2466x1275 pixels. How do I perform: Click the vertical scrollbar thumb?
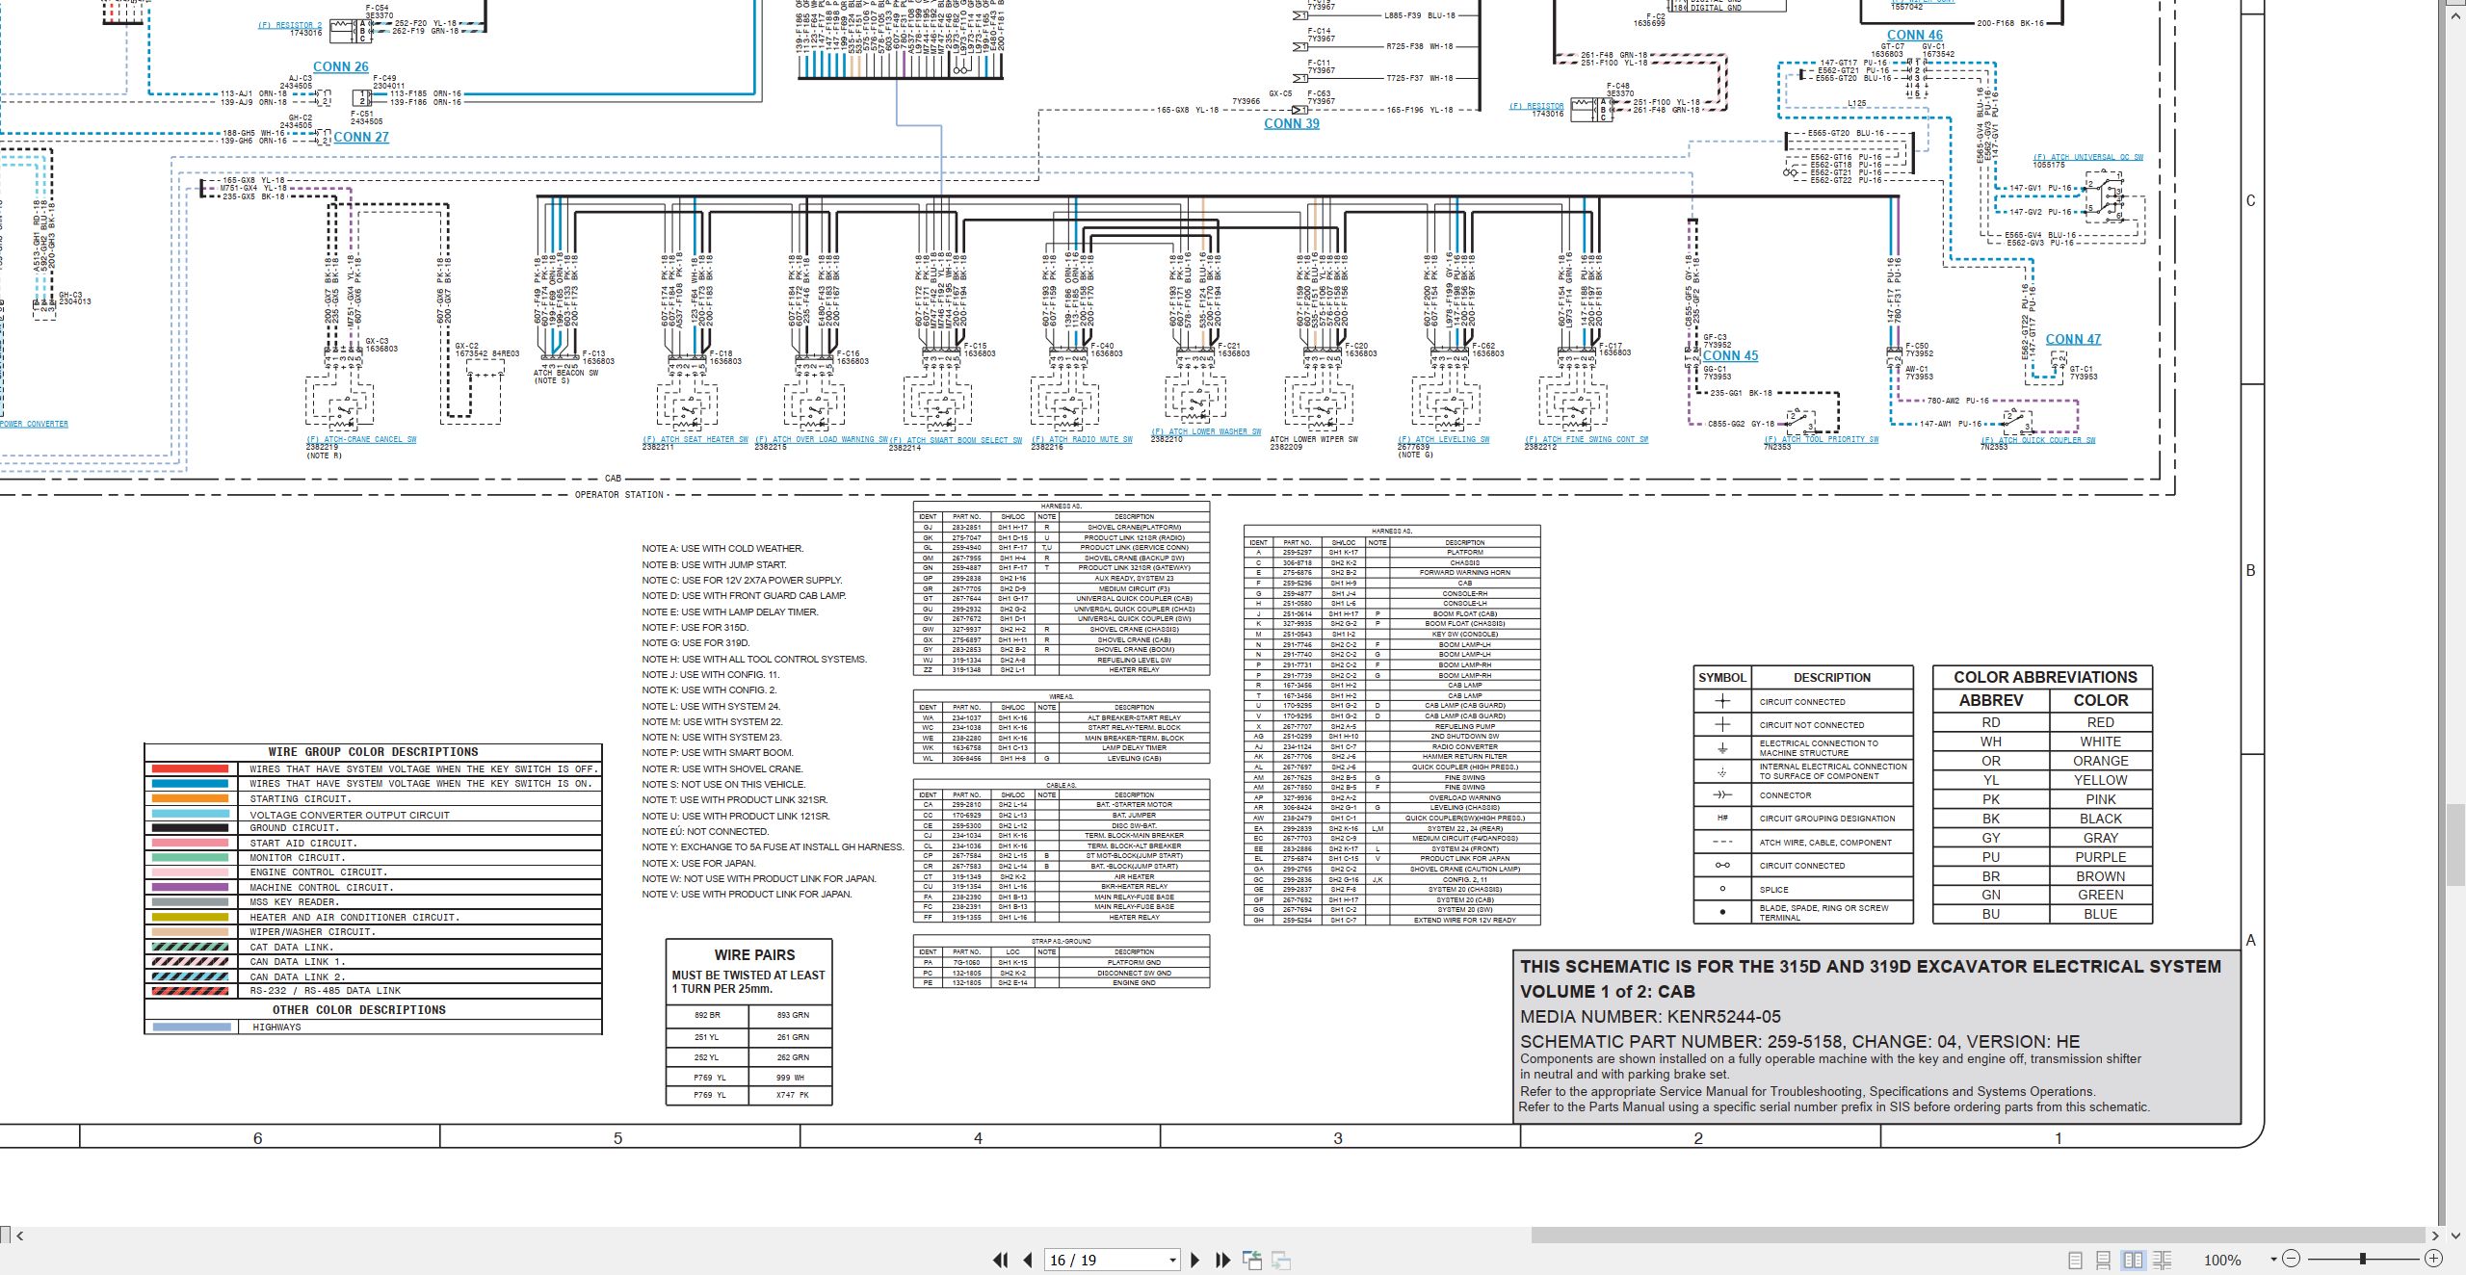2455,846
